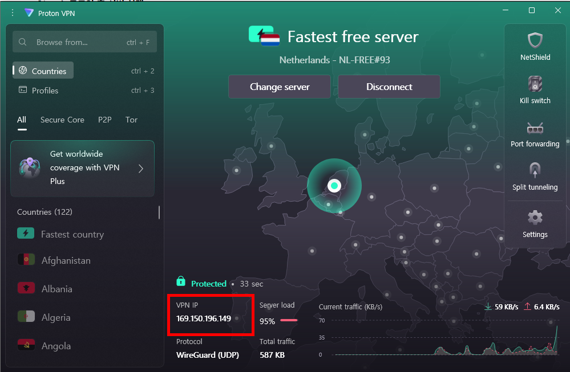This screenshot has height=372, width=570.
Task: Open the NetShield shield icon
Action: coord(535,40)
